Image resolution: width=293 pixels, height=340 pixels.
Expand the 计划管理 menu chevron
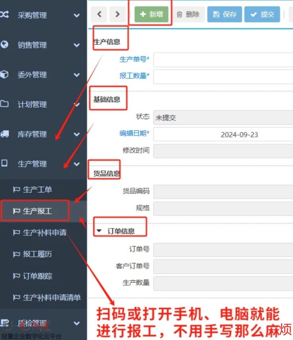(x=76, y=105)
